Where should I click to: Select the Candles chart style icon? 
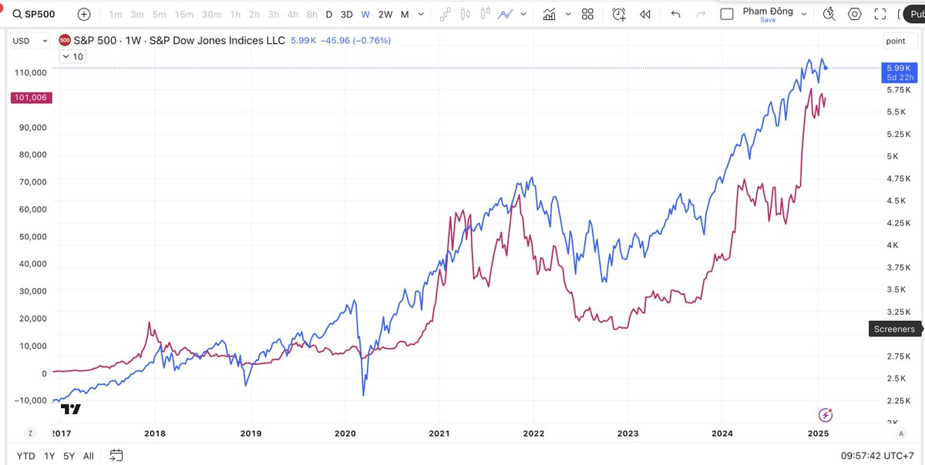(x=465, y=14)
